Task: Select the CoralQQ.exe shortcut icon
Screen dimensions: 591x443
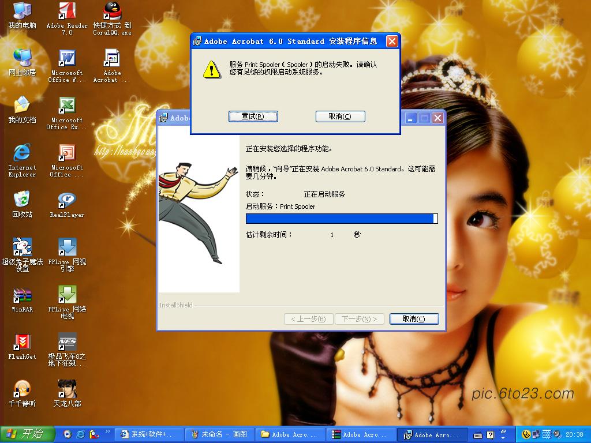Action: [113, 18]
